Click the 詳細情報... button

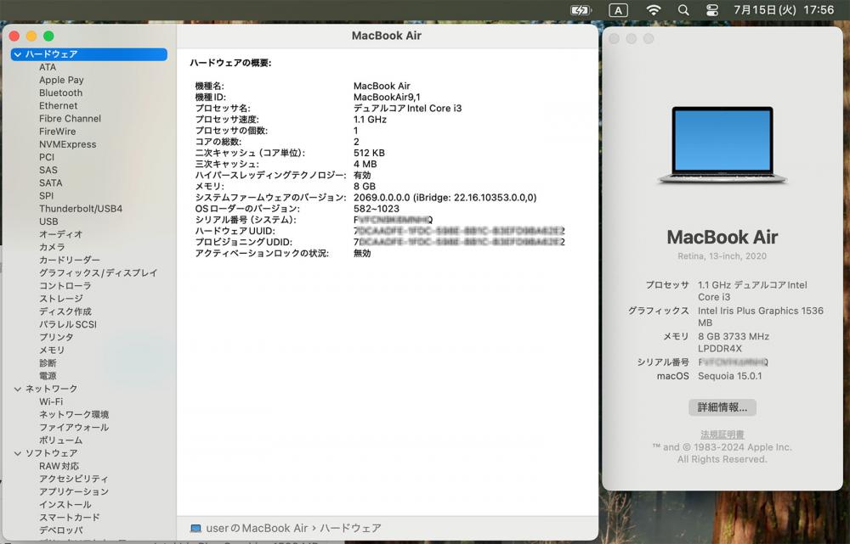point(722,407)
